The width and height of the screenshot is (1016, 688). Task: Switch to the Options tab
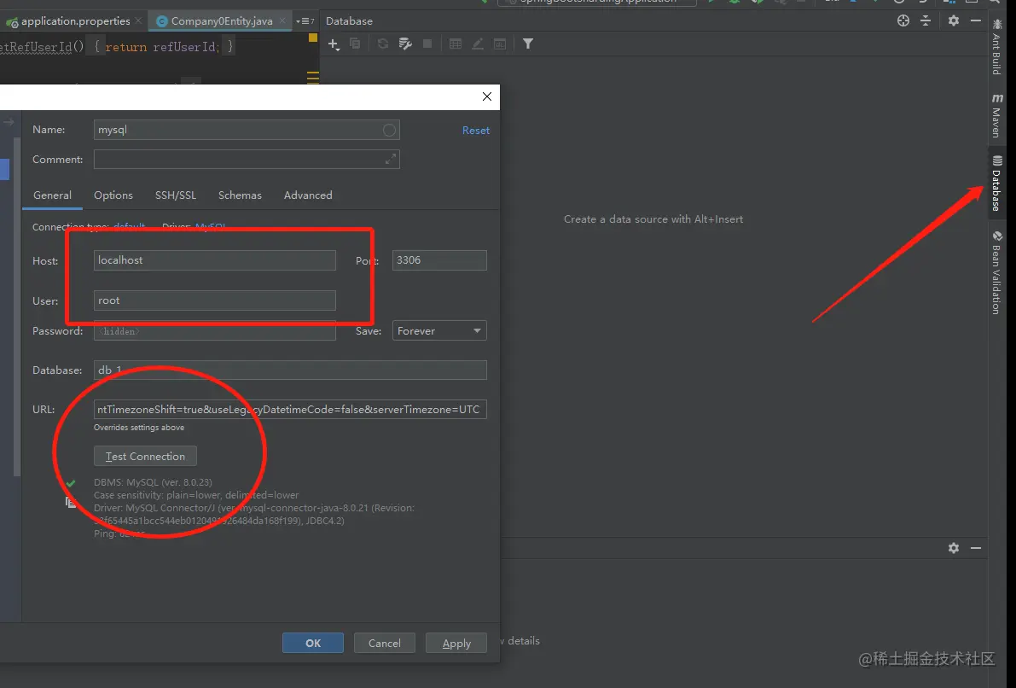[x=113, y=195]
